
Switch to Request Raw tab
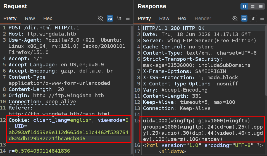[30, 18]
